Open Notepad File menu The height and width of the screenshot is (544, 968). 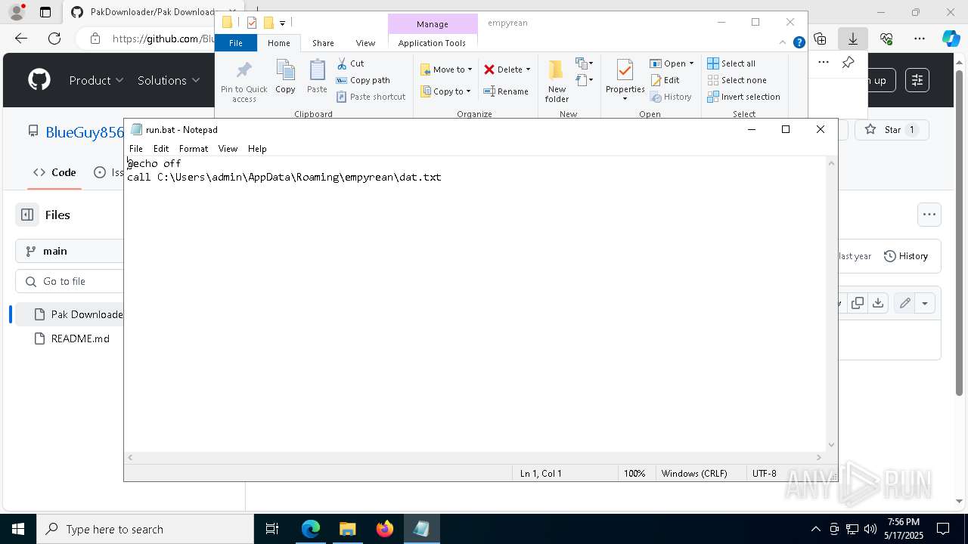click(135, 149)
